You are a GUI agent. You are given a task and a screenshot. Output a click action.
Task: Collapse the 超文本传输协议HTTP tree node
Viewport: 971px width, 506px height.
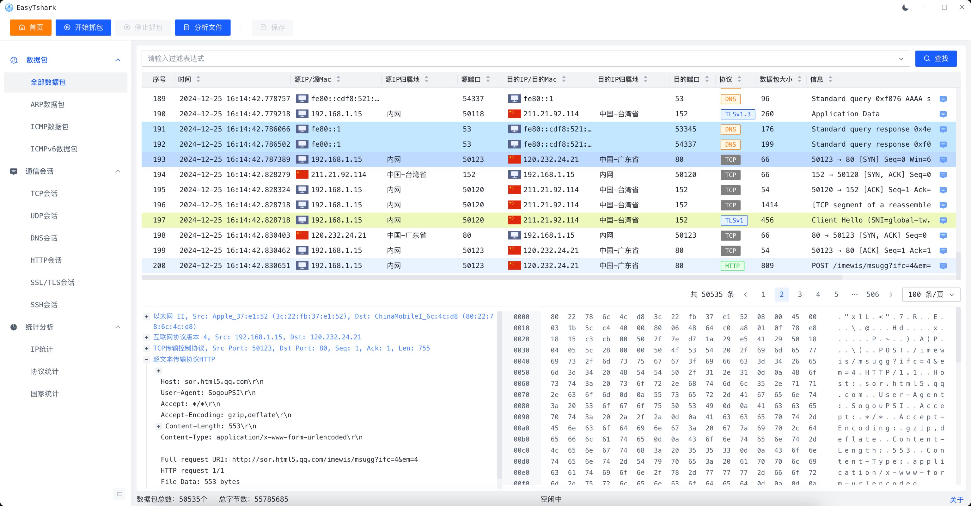[x=147, y=359]
